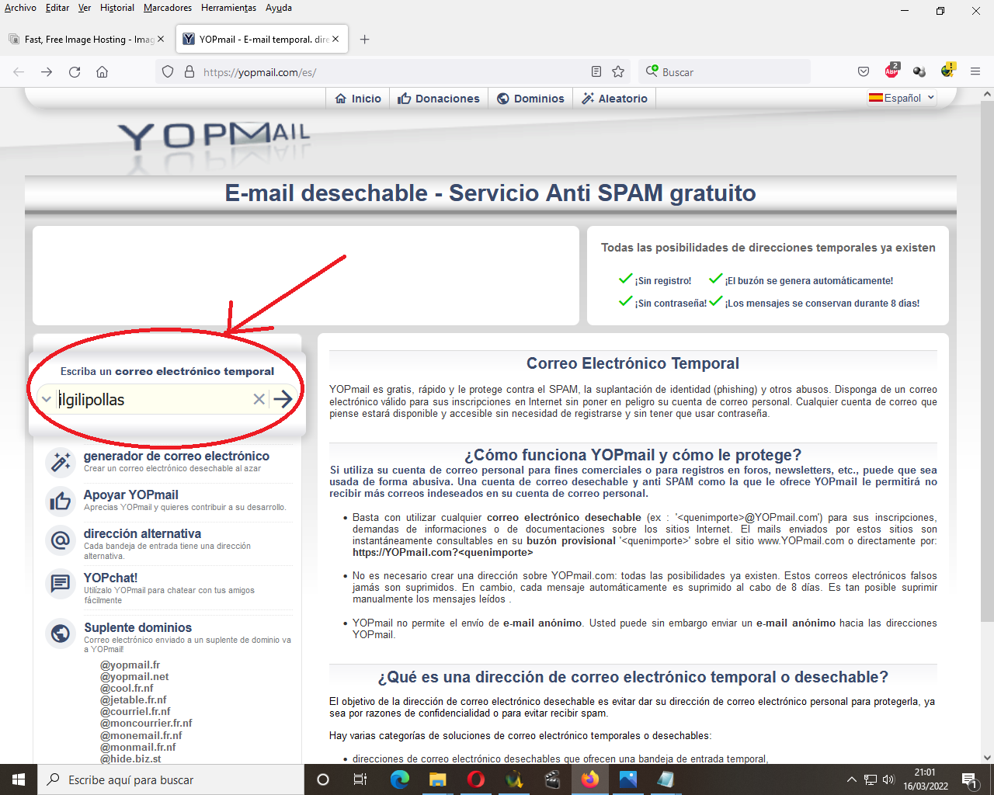Click the YOPchat speech bubble icon
Viewport: 994px width, 795px height.
[x=61, y=583]
